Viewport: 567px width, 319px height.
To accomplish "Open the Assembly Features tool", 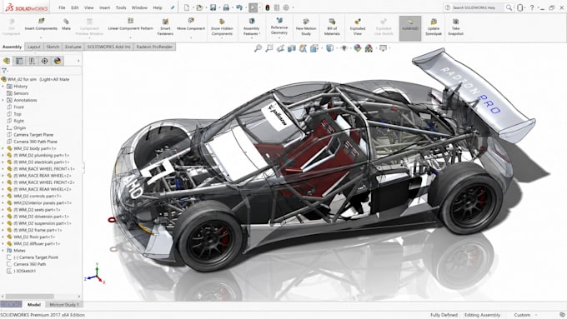I will point(251,27).
